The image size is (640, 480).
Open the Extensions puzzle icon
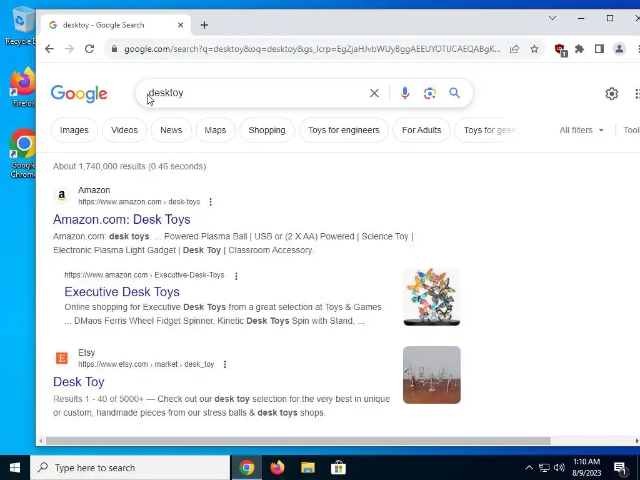579,49
